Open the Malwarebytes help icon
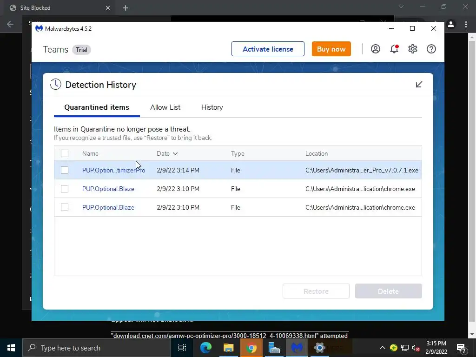Viewport: 476px width, 357px height. click(x=431, y=49)
